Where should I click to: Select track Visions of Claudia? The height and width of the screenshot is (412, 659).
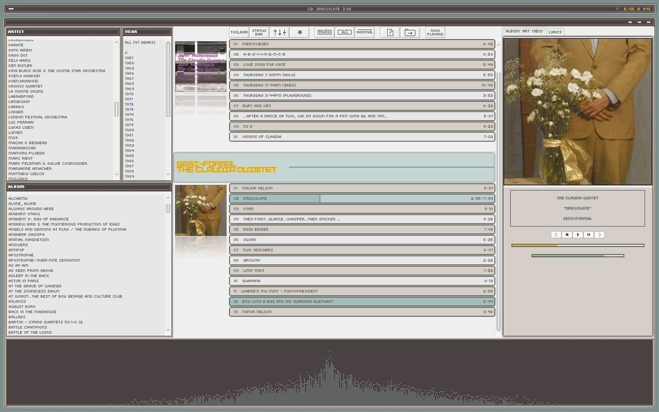pyautogui.click(x=362, y=136)
